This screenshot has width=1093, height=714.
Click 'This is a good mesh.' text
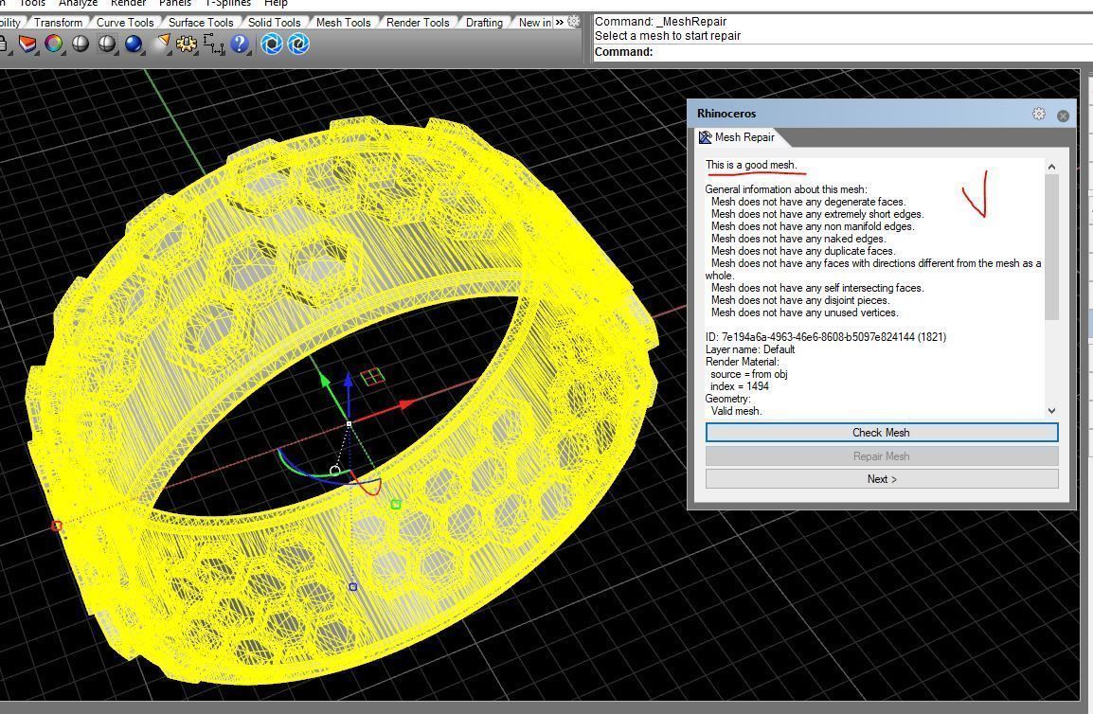pos(751,166)
